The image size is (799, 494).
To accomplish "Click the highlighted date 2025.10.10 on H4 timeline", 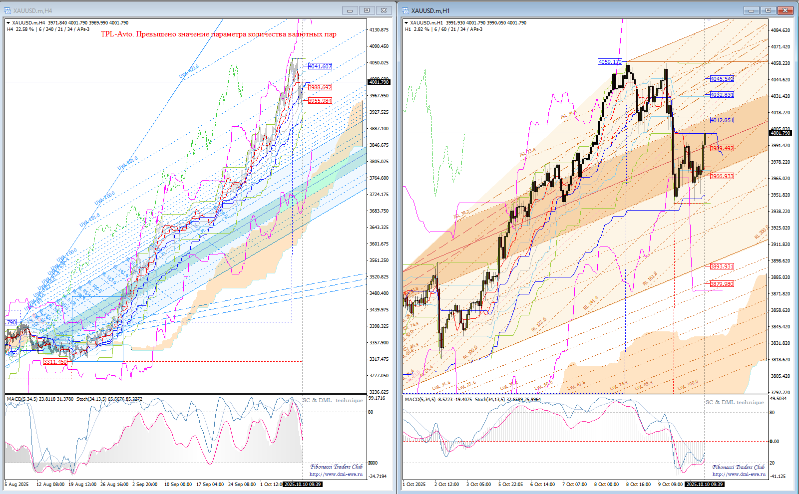I will tap(303, 484).
